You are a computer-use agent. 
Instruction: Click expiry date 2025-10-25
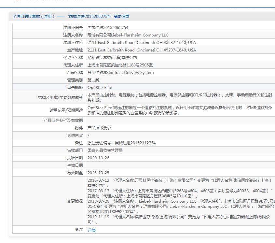(98, 173)
